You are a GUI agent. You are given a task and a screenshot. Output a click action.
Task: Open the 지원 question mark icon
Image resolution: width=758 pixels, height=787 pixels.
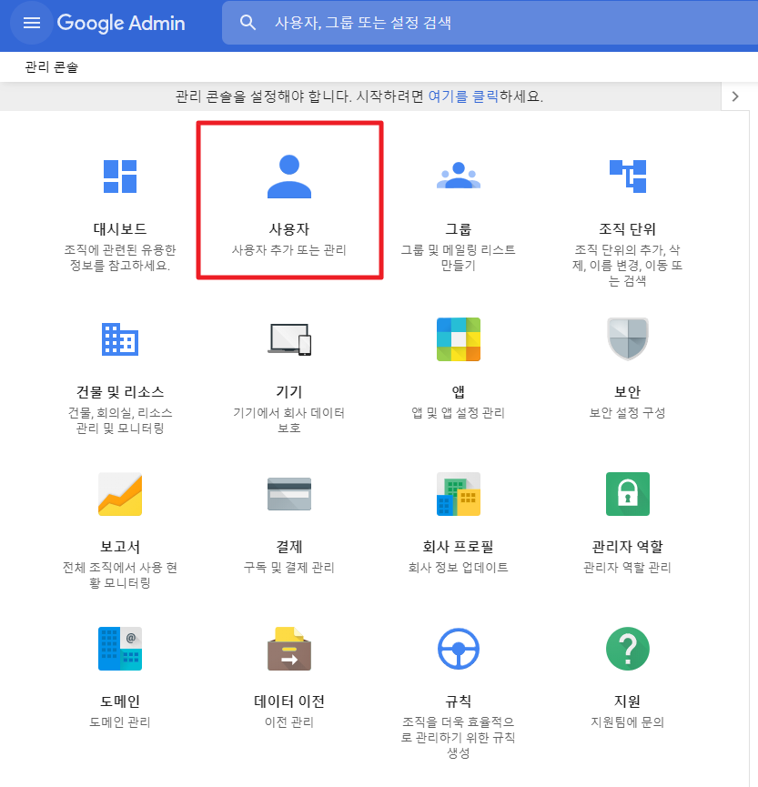[x=628, y=649]
